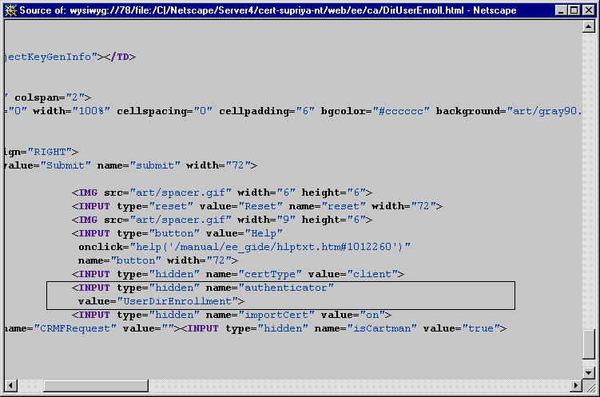
Task: Click the closing /TD tag
Action: click(x=120, y=57)
